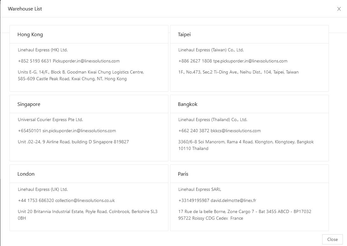Viewport: 347px width, 246px height.
Task: Click the Goodman Kwai Chung Logistics Centre address
Action: [x=81, y=75]
